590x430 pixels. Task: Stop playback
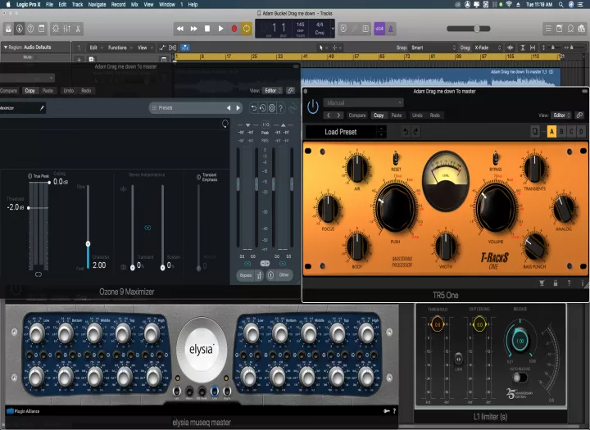[x=207, y=29]
